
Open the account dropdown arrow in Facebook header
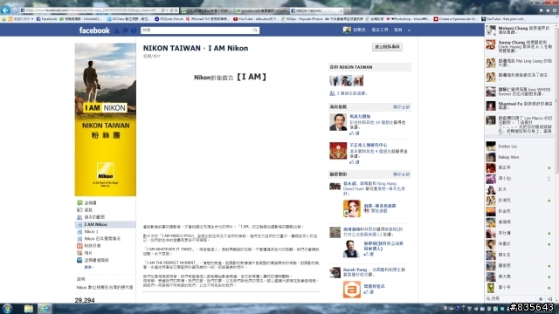[x=409, y=31]
